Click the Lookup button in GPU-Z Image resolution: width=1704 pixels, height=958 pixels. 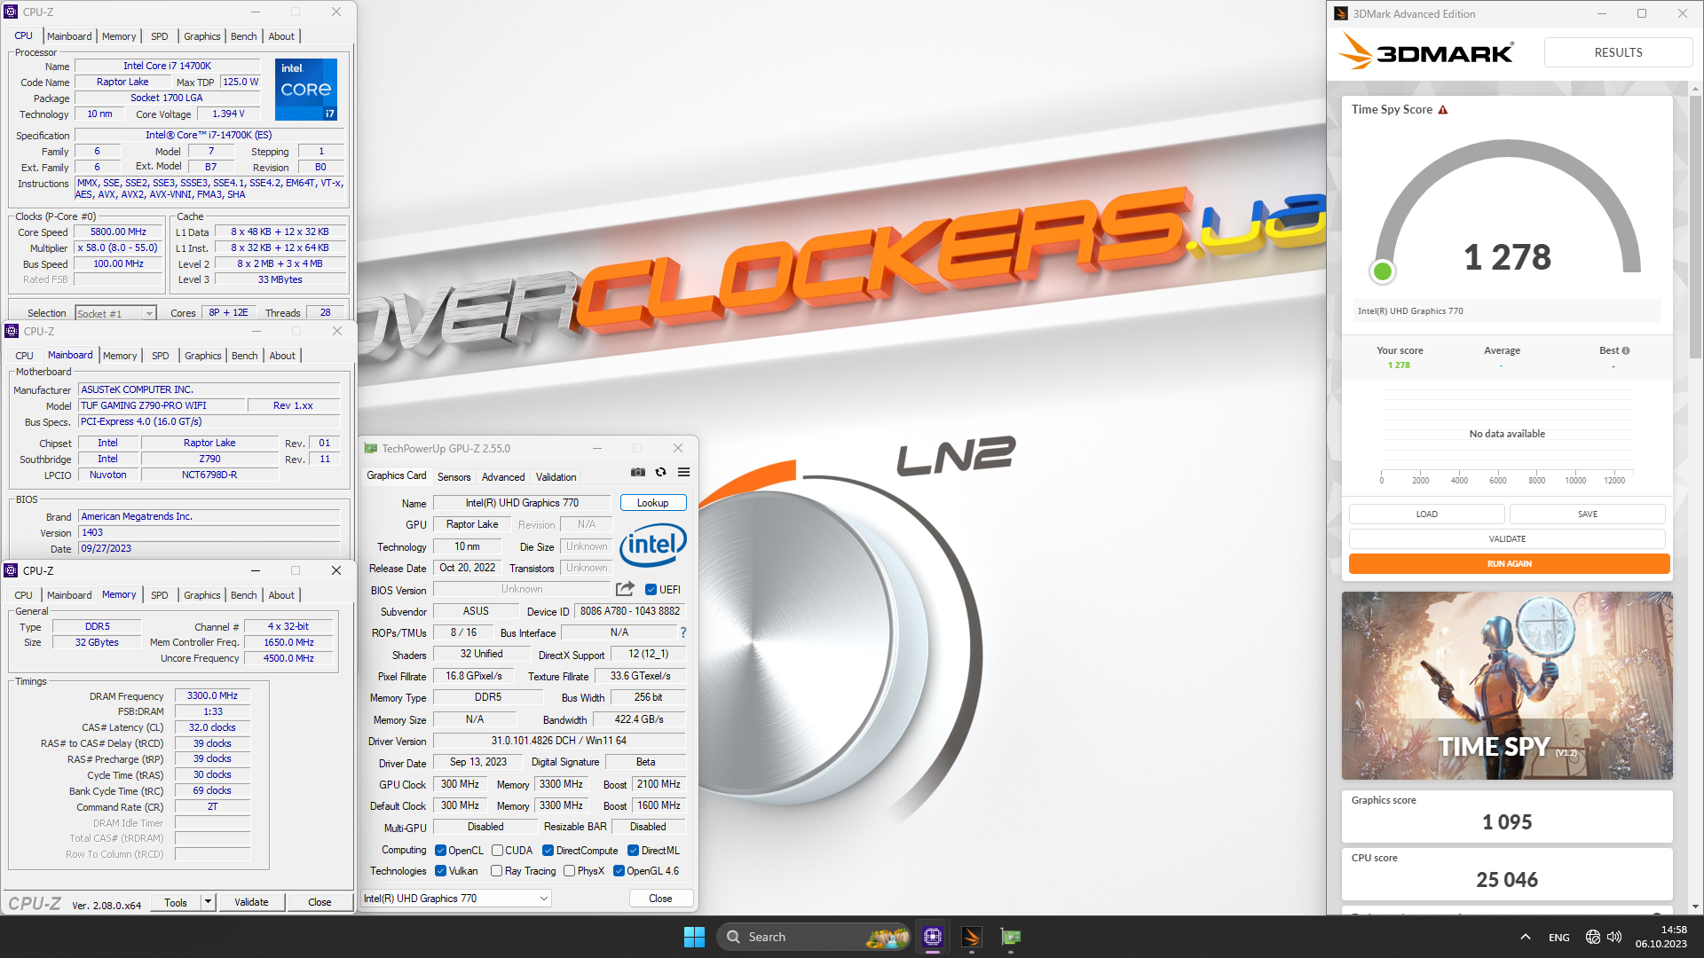click(653, 503)
